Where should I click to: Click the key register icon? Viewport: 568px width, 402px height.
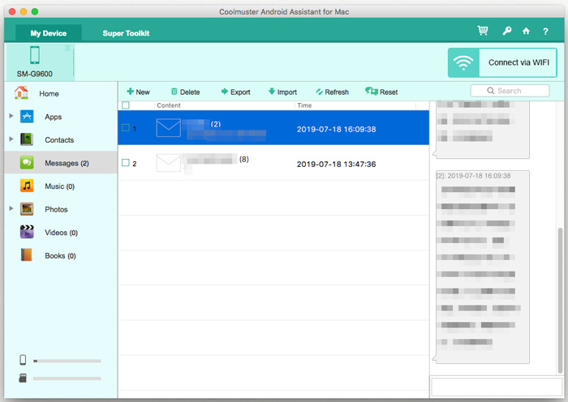(507, 31)
